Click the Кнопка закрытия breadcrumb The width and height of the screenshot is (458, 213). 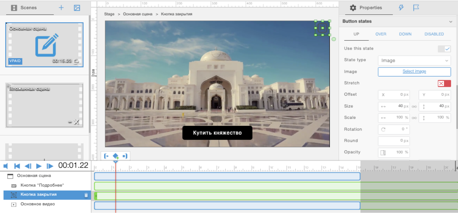click(177, 14)
